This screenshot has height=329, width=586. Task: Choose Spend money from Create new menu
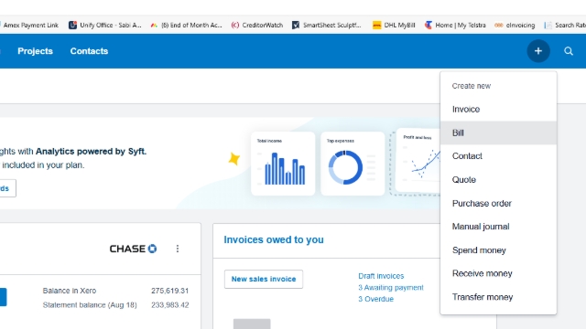(498, 250)
